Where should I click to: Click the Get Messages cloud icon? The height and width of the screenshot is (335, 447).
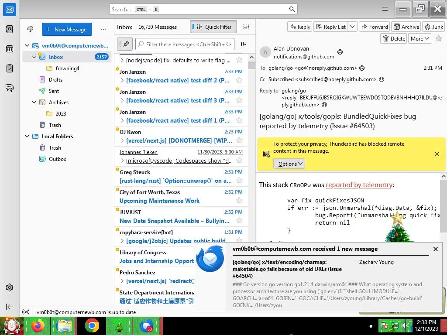pyautogui.click(x=30, y=29)
